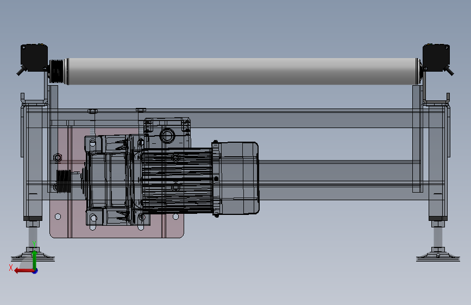Image resolution: width=471 pixels, height=305 pixels.
Task: Click the green Y axis of orientation triad
Action: coord(34,259)
